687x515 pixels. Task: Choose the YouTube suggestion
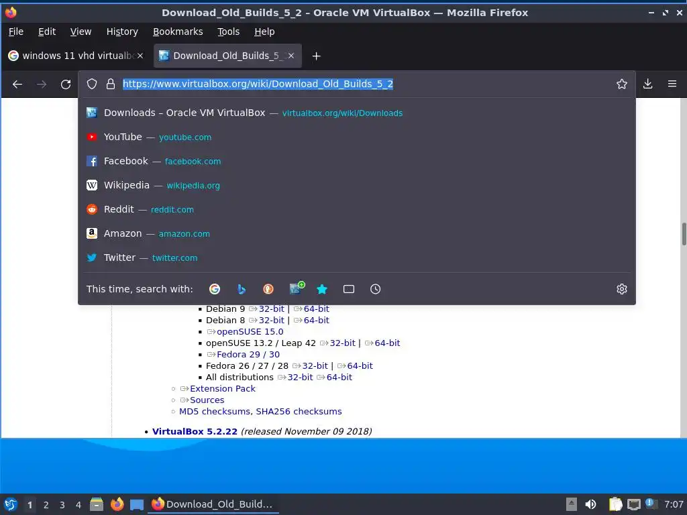coord(357,137)
